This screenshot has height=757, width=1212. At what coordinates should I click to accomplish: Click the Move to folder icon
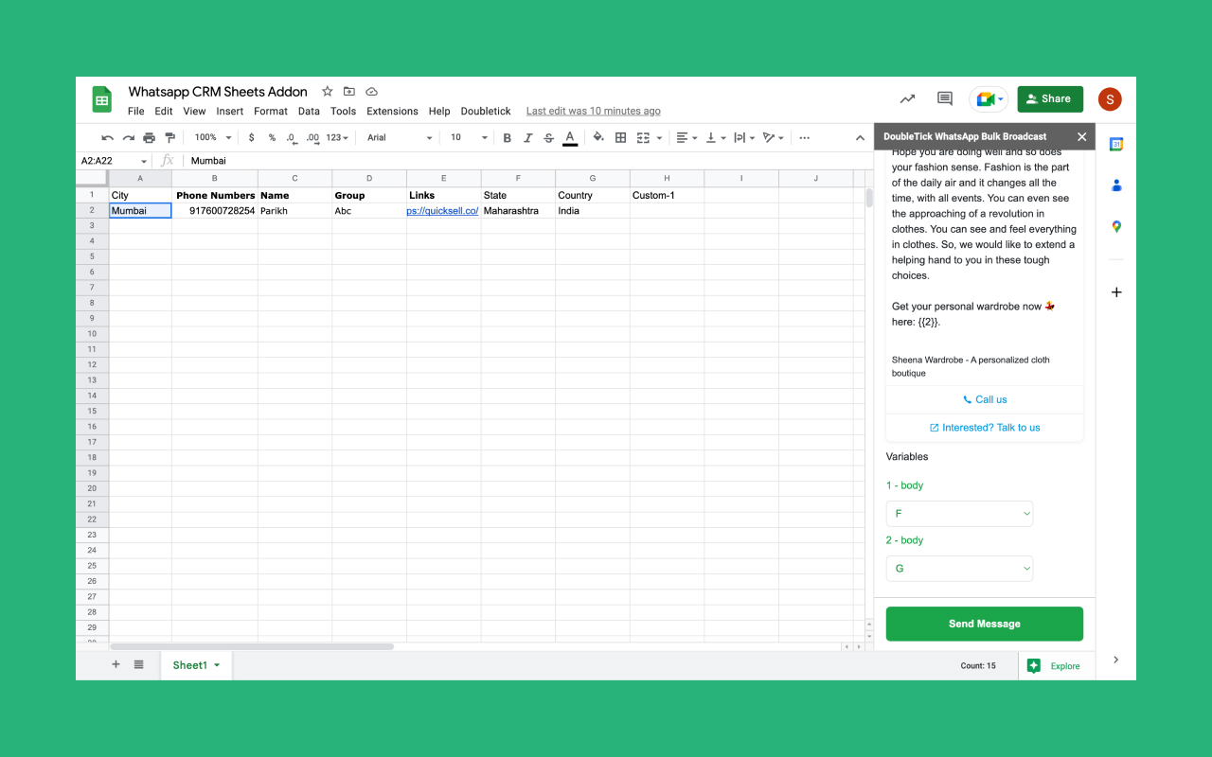tap(349, 92)
